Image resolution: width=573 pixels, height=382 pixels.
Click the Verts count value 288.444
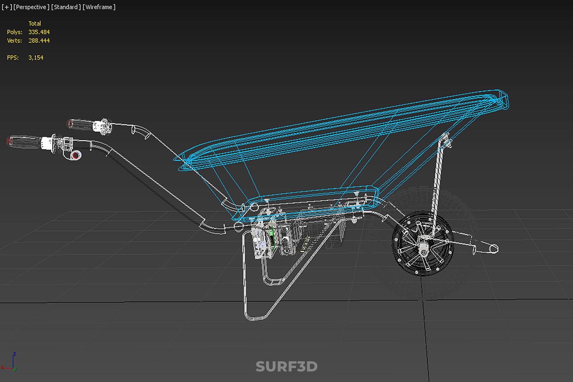click(x=39, y=41)
